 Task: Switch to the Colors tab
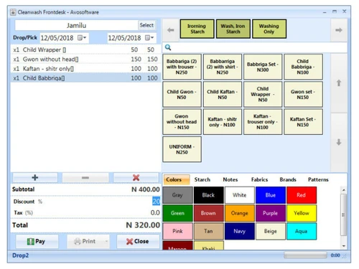(x=177, y=179)
